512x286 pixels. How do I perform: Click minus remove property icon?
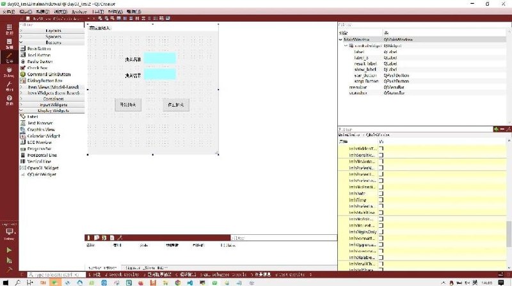(x=502, y=129)
